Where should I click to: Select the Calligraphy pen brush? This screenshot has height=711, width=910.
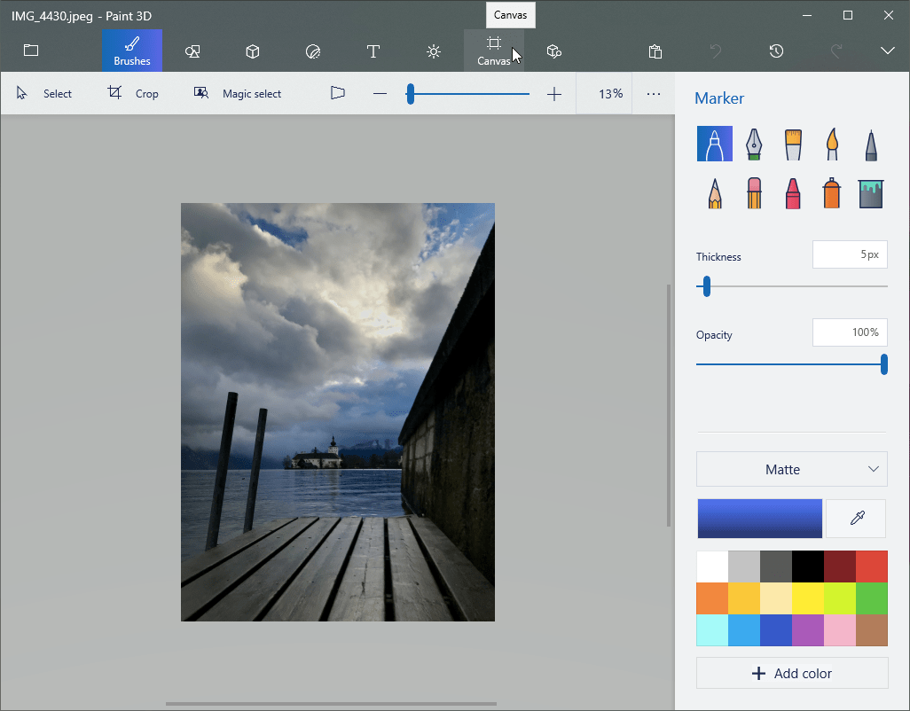[754, 144]
